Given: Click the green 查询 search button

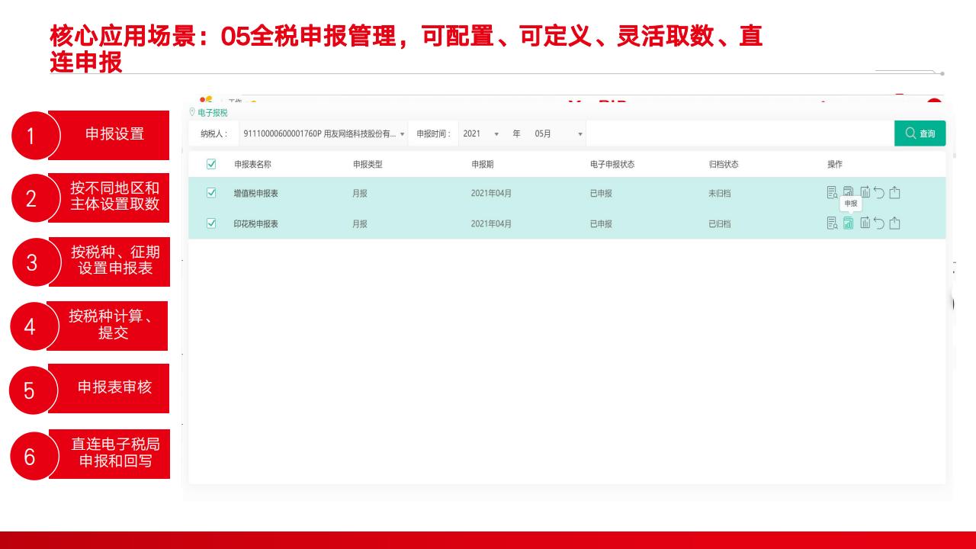Looking at the screenshot, I should 920,133.
